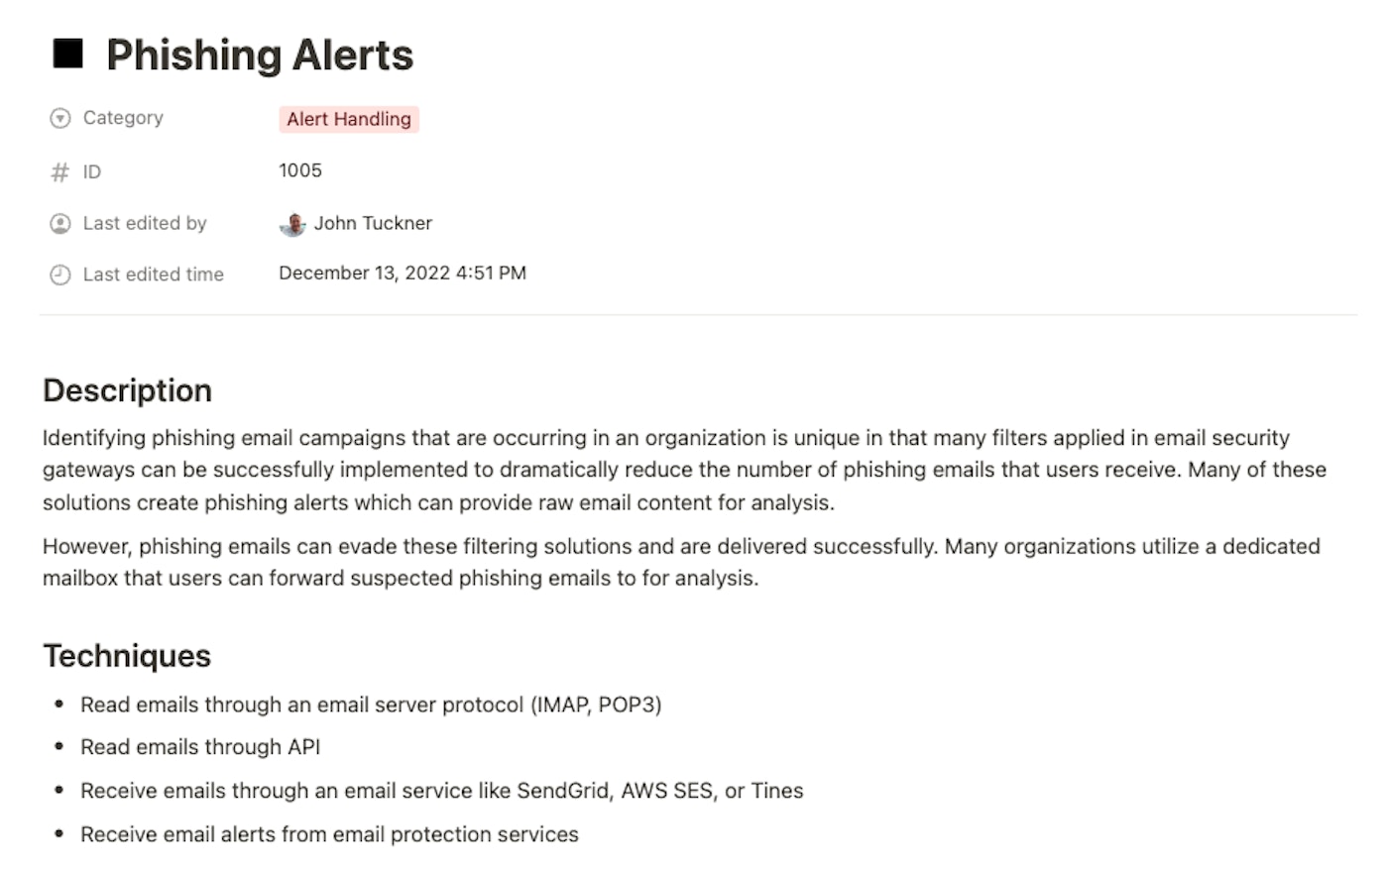The width and height of the screenshot is (1388, 869).
Task: Click the SendGrid, AWS SES bullet item
Action: coord(442,791)
